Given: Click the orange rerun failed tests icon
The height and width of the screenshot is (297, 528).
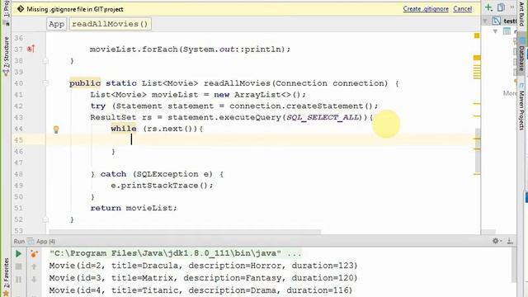Looking at the screenshot, I should coord(34,253).
